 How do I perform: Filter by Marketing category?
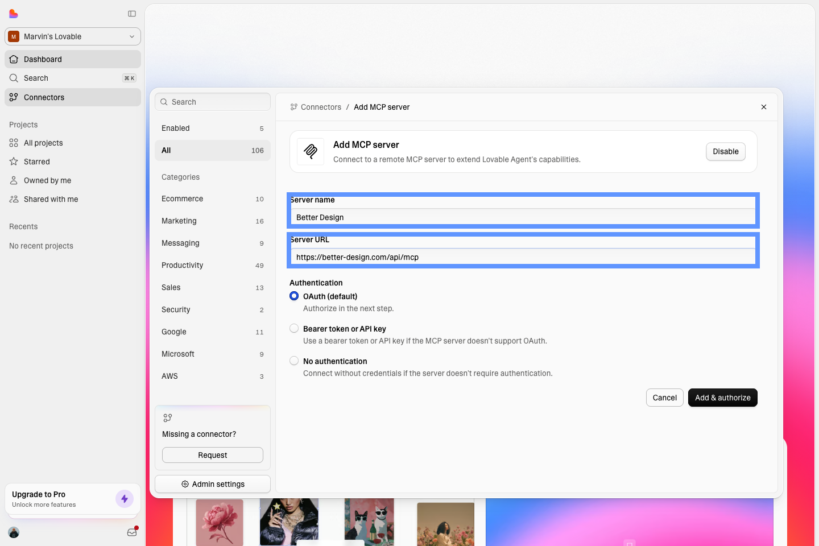(213, 221)
